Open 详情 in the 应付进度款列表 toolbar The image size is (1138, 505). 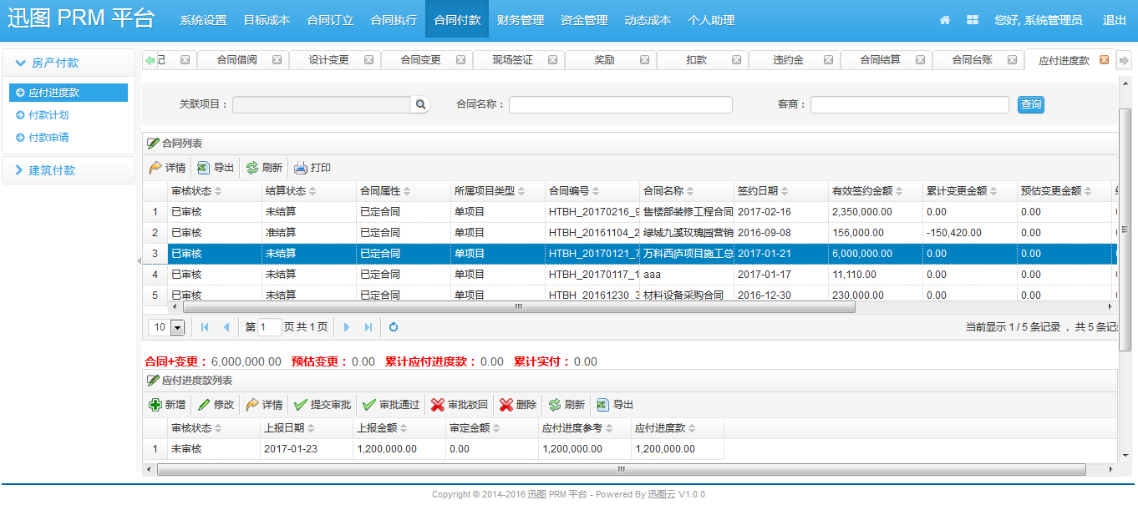tap(265, 405)
